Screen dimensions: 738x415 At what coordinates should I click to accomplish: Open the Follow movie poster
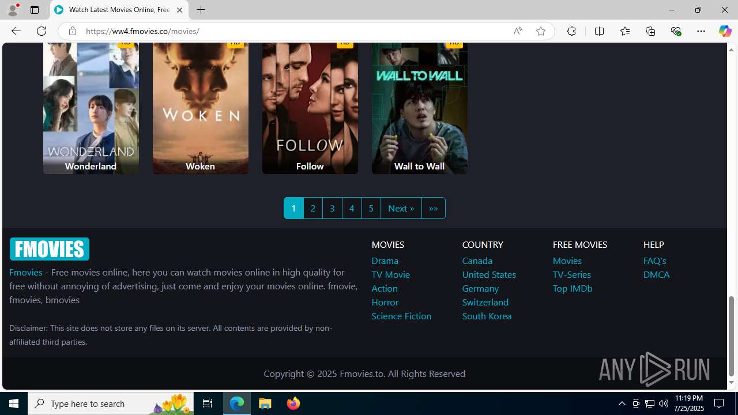click(x=310, y=108)
